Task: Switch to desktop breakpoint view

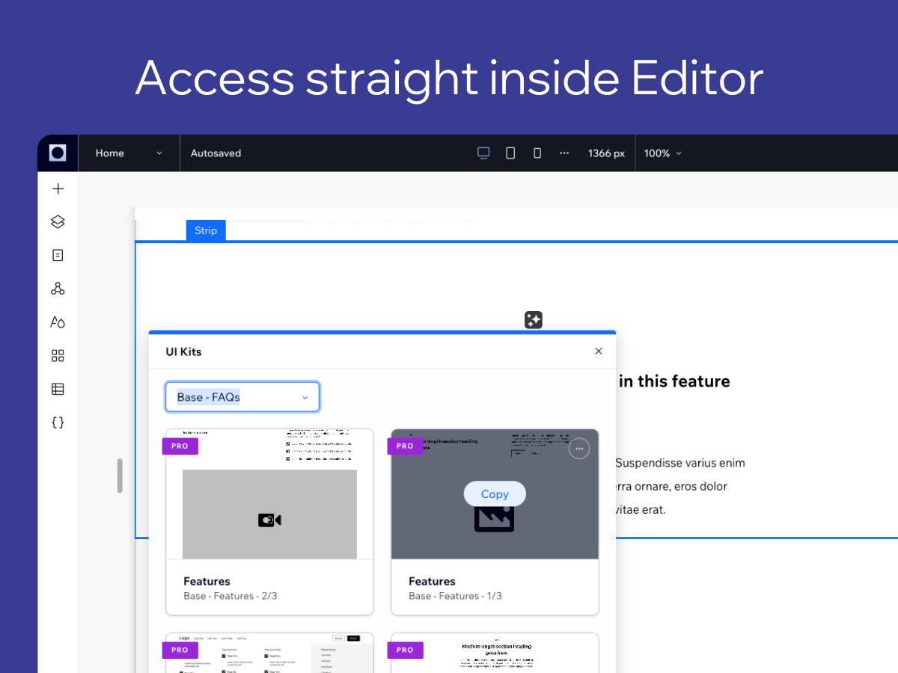Action: click(483, 153)
